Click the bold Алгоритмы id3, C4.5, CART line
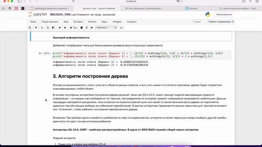 point(126,130)
